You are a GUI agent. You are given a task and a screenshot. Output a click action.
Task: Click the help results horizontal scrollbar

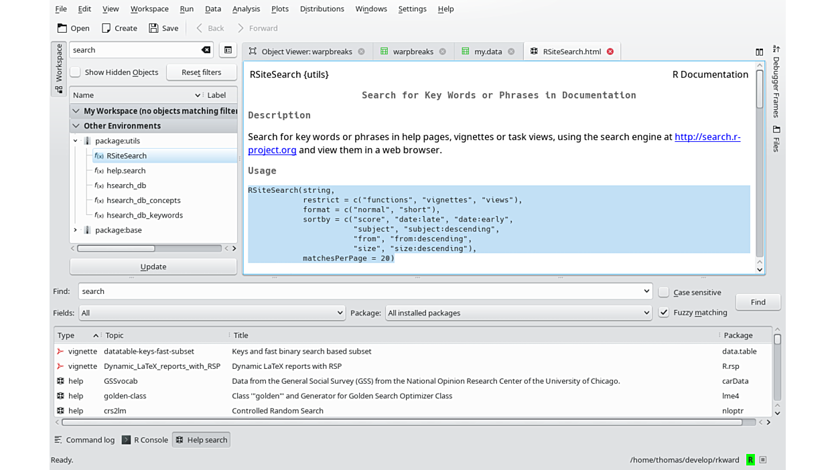pos(402,422)
